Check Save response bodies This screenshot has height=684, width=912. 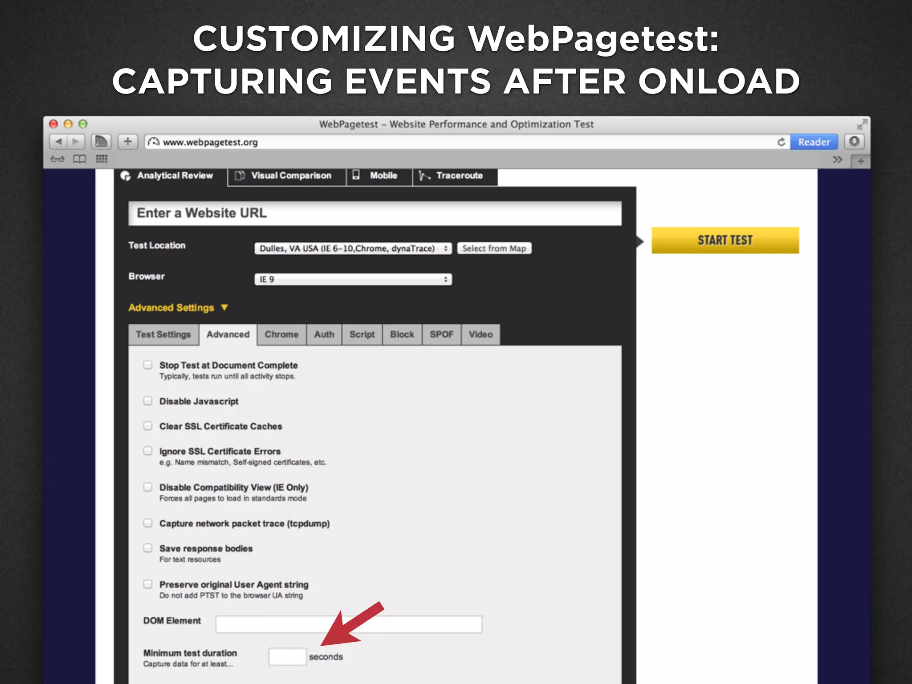pos(148,548)
